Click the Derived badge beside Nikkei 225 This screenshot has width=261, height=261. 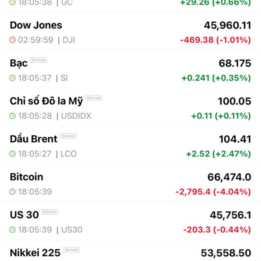[71, 250]
